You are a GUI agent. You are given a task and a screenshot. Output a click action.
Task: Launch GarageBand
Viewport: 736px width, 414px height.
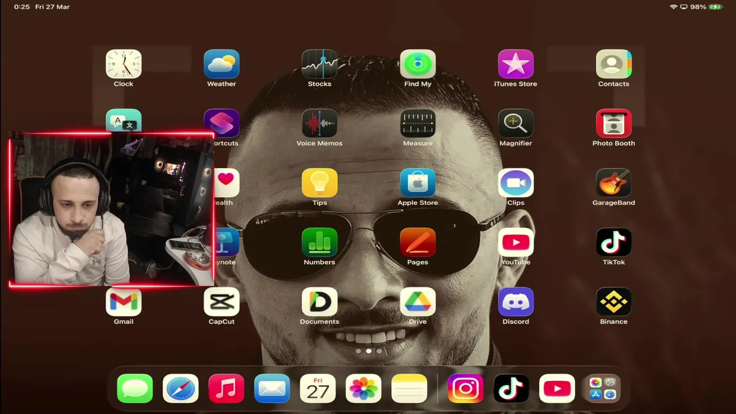pos(614,183)
